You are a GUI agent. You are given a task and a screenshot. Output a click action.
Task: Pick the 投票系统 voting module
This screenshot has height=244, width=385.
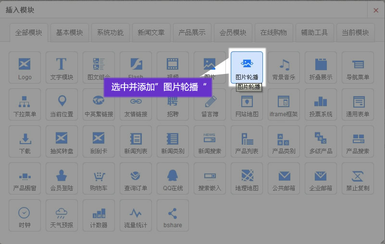click(x=321, y=105)
